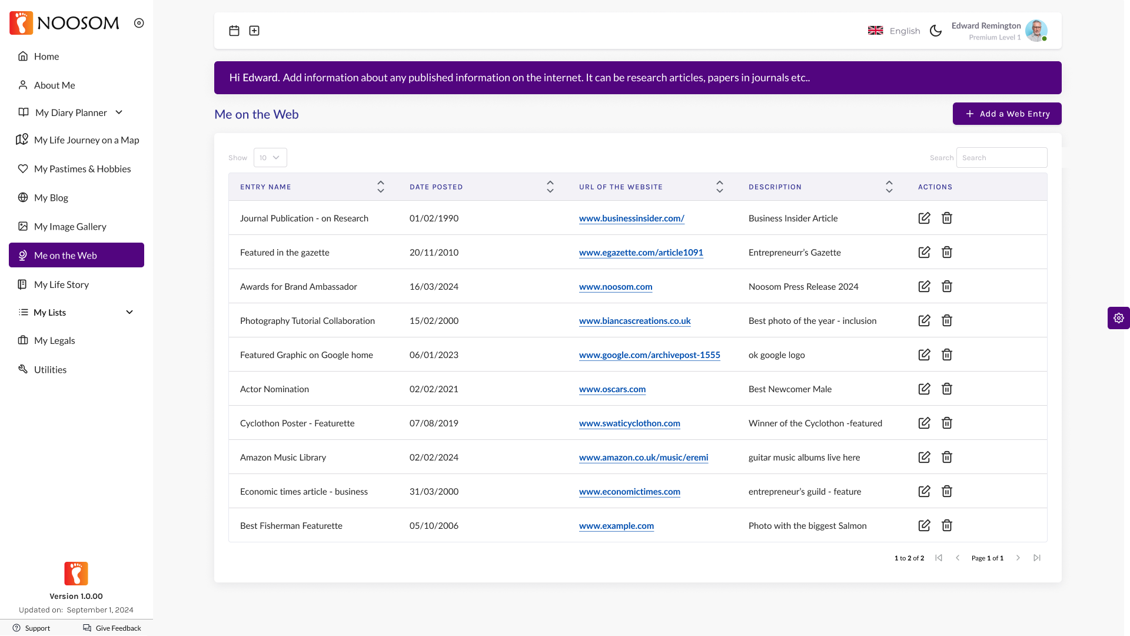This screenshot has width=1130, height=636.
Task: Open My Life Story in sidebar
Action: pyautogui.click(x=61, y=284)
